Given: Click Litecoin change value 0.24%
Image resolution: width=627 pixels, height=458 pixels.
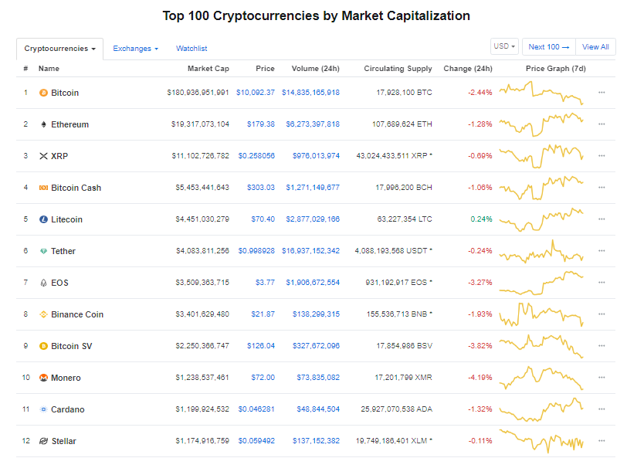Looking at the screenshot, I should click(482, 219).
